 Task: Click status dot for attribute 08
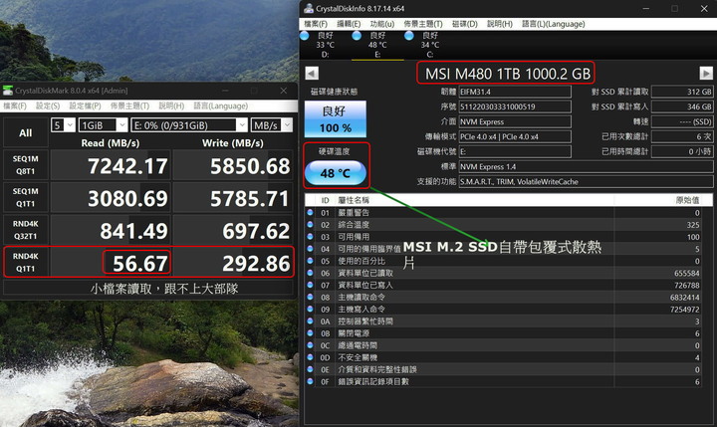pyautogui.click(x=310, y=297)
